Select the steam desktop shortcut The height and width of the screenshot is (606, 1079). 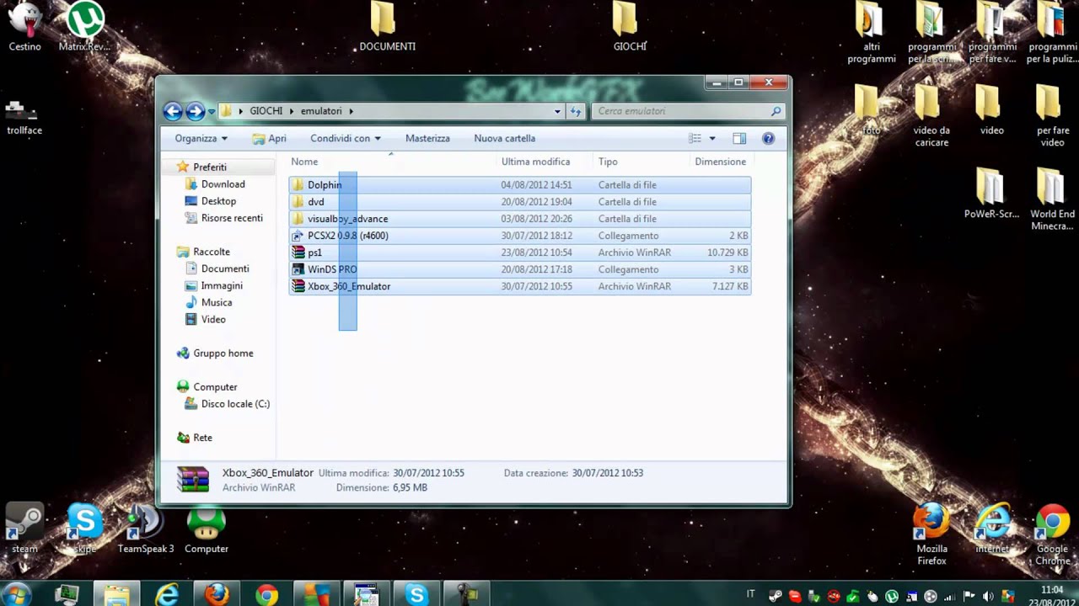(24, 529)
